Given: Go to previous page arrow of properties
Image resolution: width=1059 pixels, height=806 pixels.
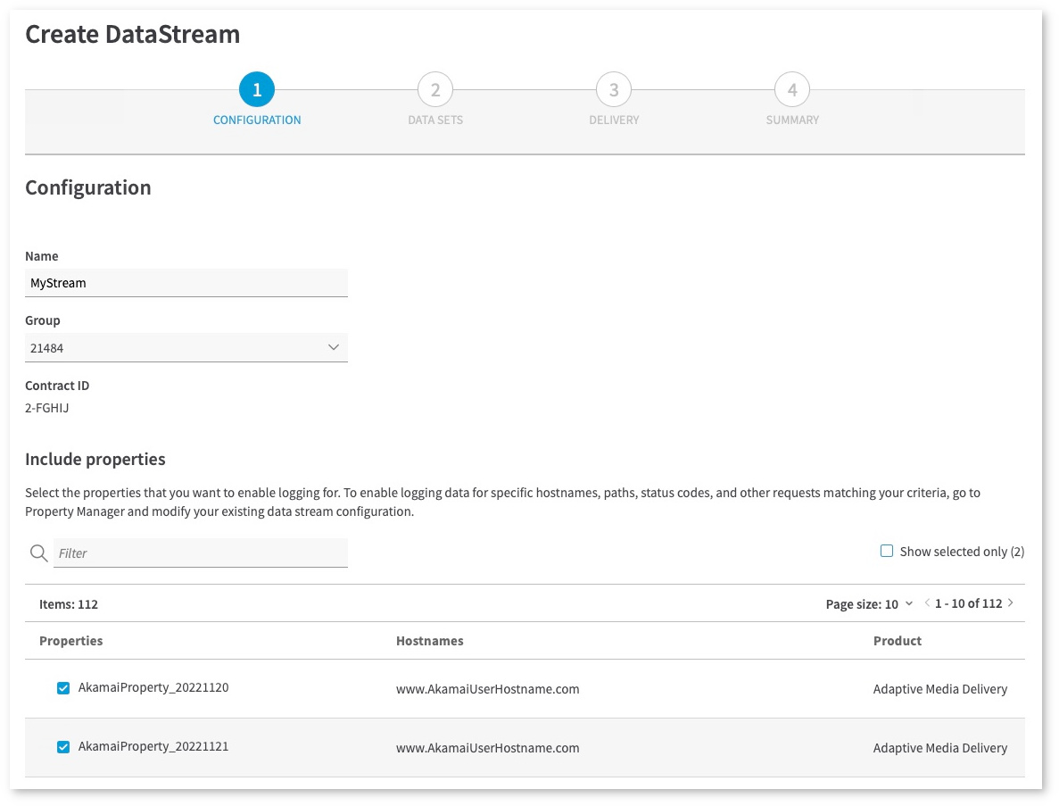Looking at the screenshot, I should [x=927, y=603].
